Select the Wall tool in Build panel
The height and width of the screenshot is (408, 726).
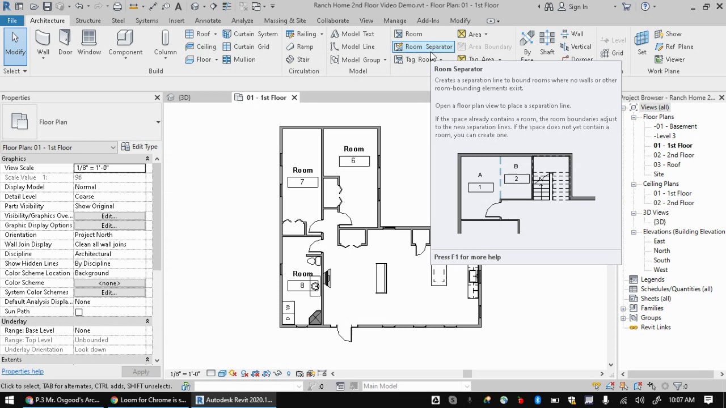tap(43, 43)
